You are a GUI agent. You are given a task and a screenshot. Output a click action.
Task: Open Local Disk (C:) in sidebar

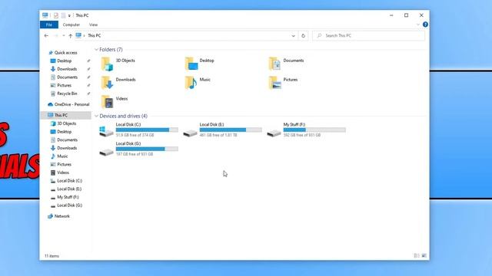click(66, 181)
